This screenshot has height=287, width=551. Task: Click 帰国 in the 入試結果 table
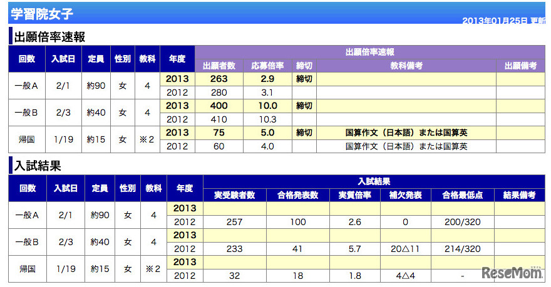(x=27, y=269)
